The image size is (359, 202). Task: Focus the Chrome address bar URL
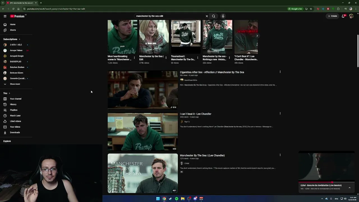tap(56, 9)
